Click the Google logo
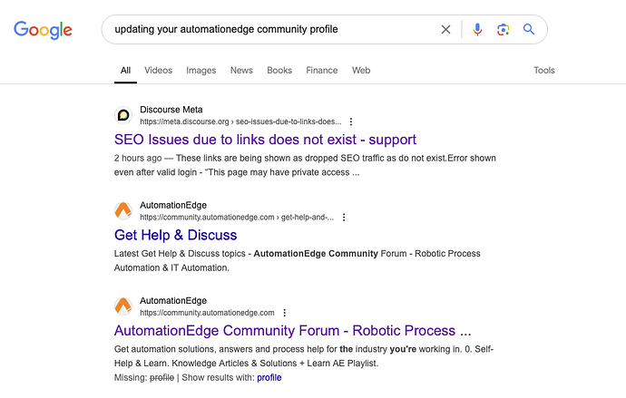Screen dimensions: 626x398 (44, 30)
